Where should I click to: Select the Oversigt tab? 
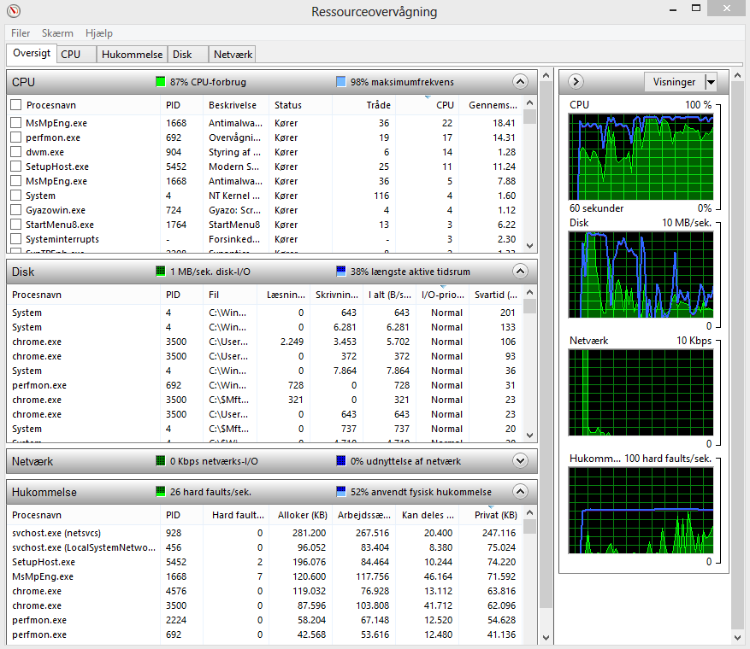pos(32,53)
